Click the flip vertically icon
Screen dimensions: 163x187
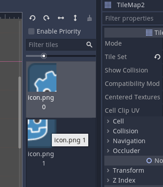pyautogui.click(x=75, y=18)
